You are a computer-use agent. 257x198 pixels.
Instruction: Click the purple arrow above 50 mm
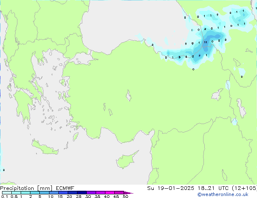pyautogui.click(x=128, y=193)
